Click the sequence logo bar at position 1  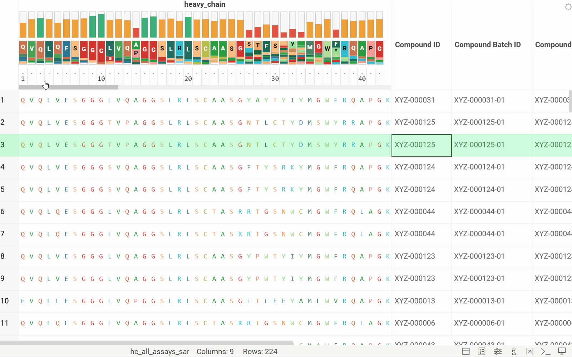tap(23, 25)
